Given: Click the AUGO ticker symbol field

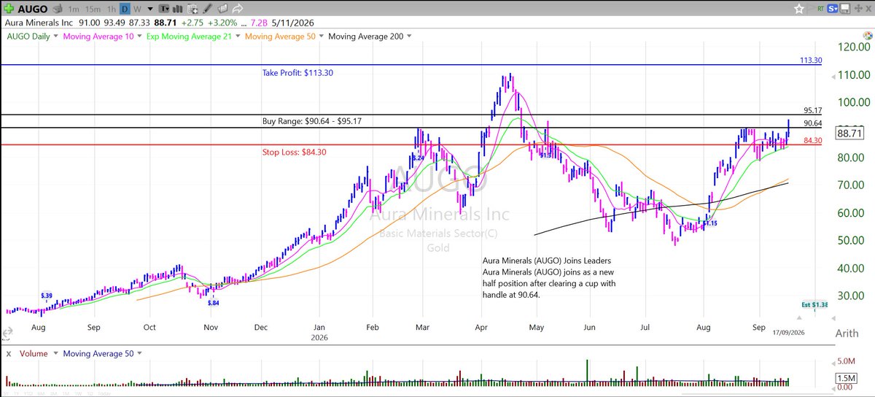Looking at the screenshot, I should point(32,9).
